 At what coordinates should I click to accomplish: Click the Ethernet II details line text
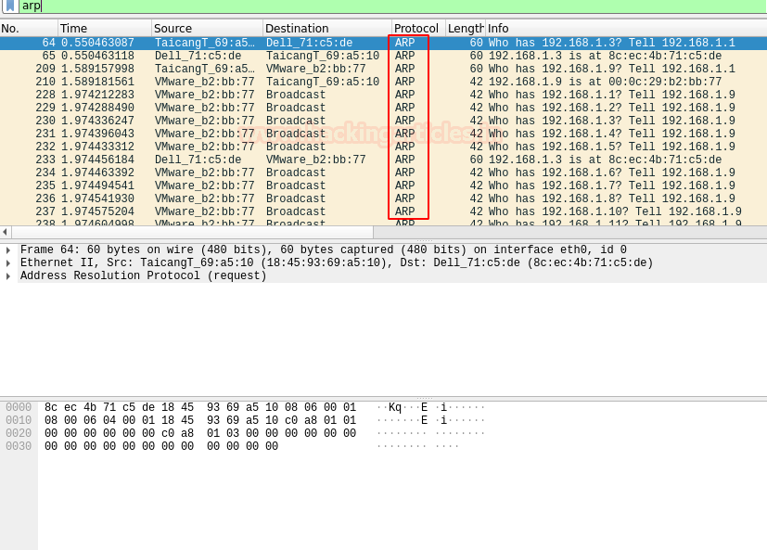click(x=337, y=263)
